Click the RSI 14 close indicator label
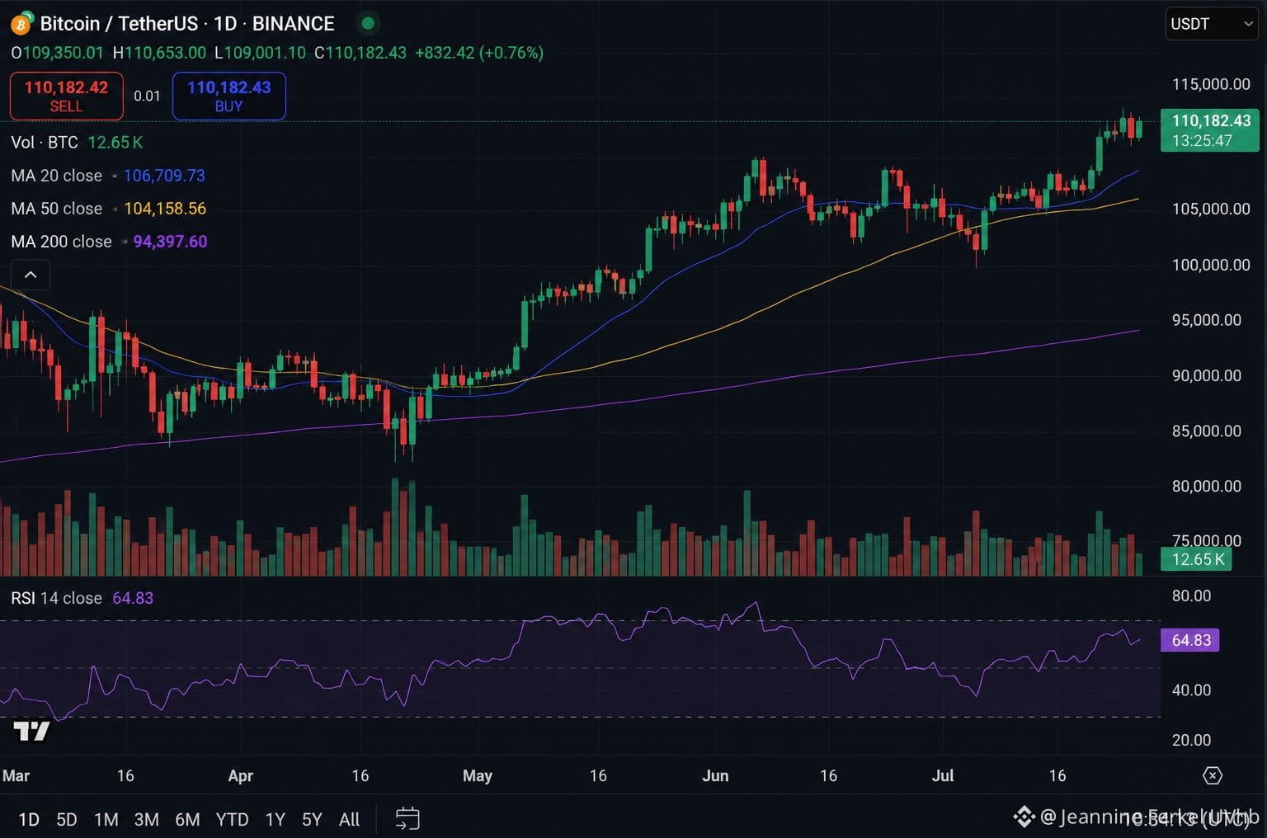Image resolution: width=1267 pixels, height=838 pixels. (x=56, y=598)
